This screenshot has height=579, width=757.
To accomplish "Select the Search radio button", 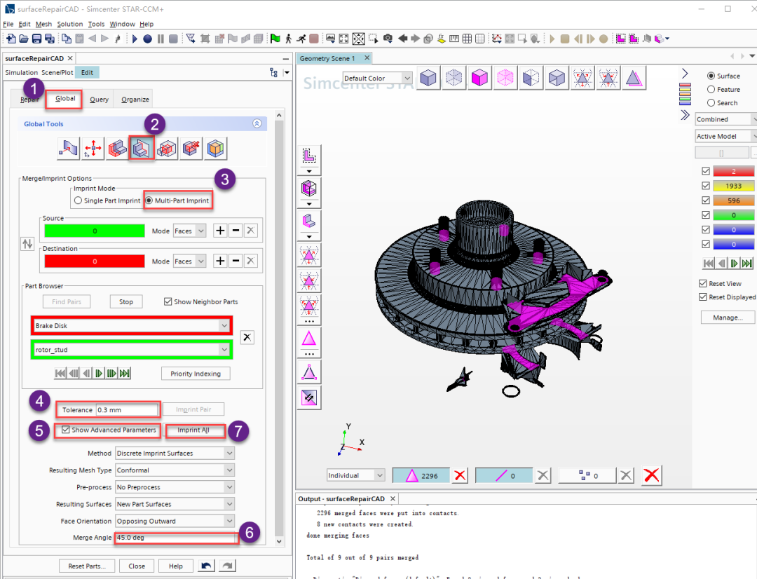I will (711, 103).
